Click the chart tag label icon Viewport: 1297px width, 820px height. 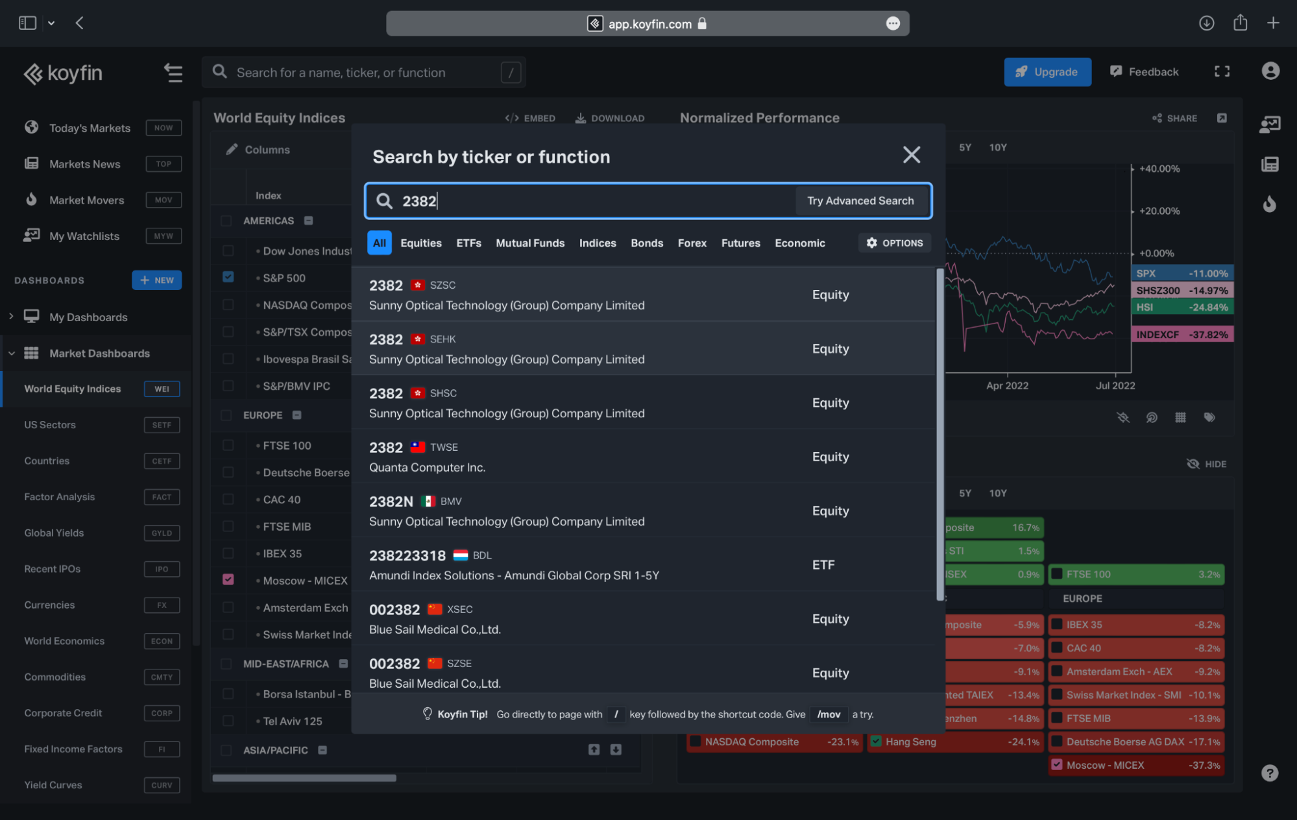tap(1209, 417)
